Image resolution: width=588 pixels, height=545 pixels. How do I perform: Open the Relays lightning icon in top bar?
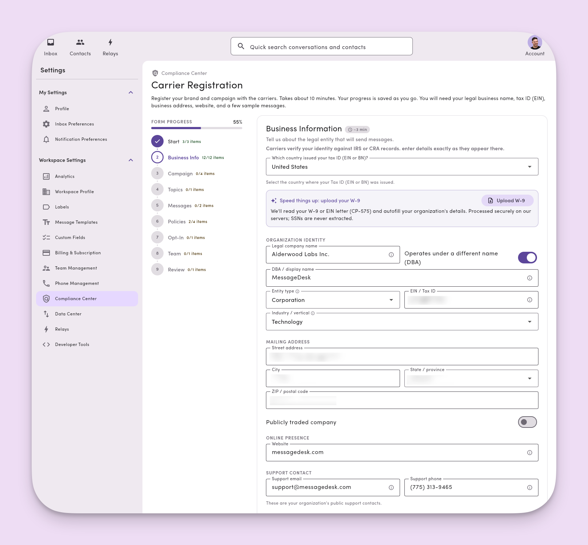pyautogui.click(x=110, y=42)
